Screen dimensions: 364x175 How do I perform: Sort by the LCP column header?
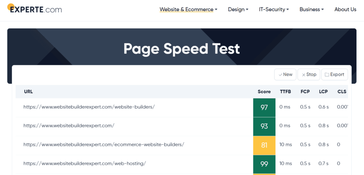tap(323, 92)
